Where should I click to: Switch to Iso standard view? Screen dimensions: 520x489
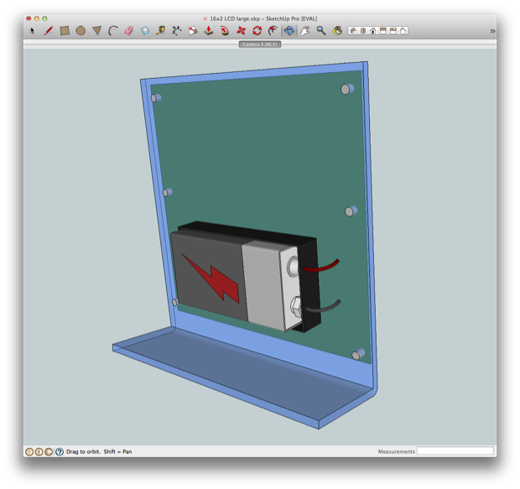coord(353,31)
